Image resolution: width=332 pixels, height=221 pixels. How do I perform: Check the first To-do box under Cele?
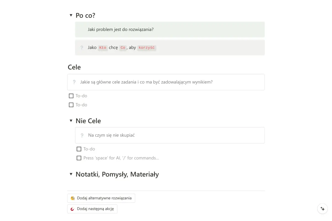pyautogui.click(x=71, y=96)
